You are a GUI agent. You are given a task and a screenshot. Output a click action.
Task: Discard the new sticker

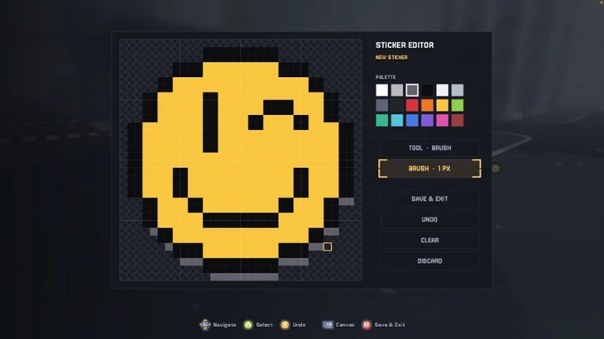(429, 261)
